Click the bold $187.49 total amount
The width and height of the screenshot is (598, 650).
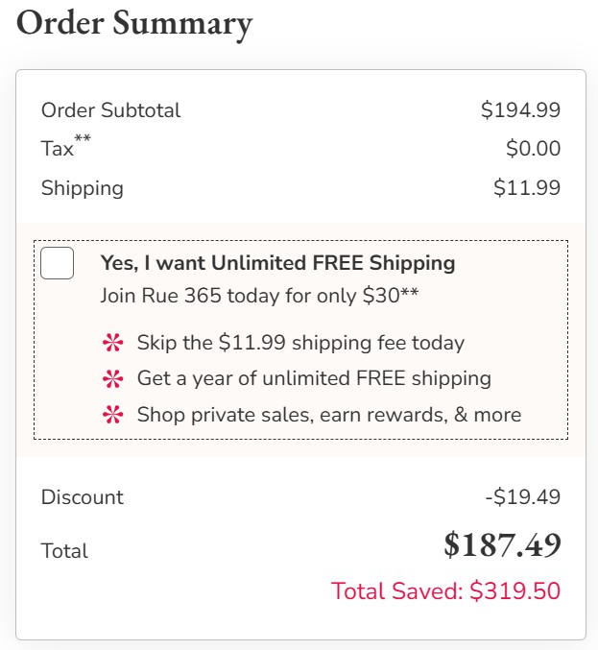pyautogui.click(x=502, y=546)
